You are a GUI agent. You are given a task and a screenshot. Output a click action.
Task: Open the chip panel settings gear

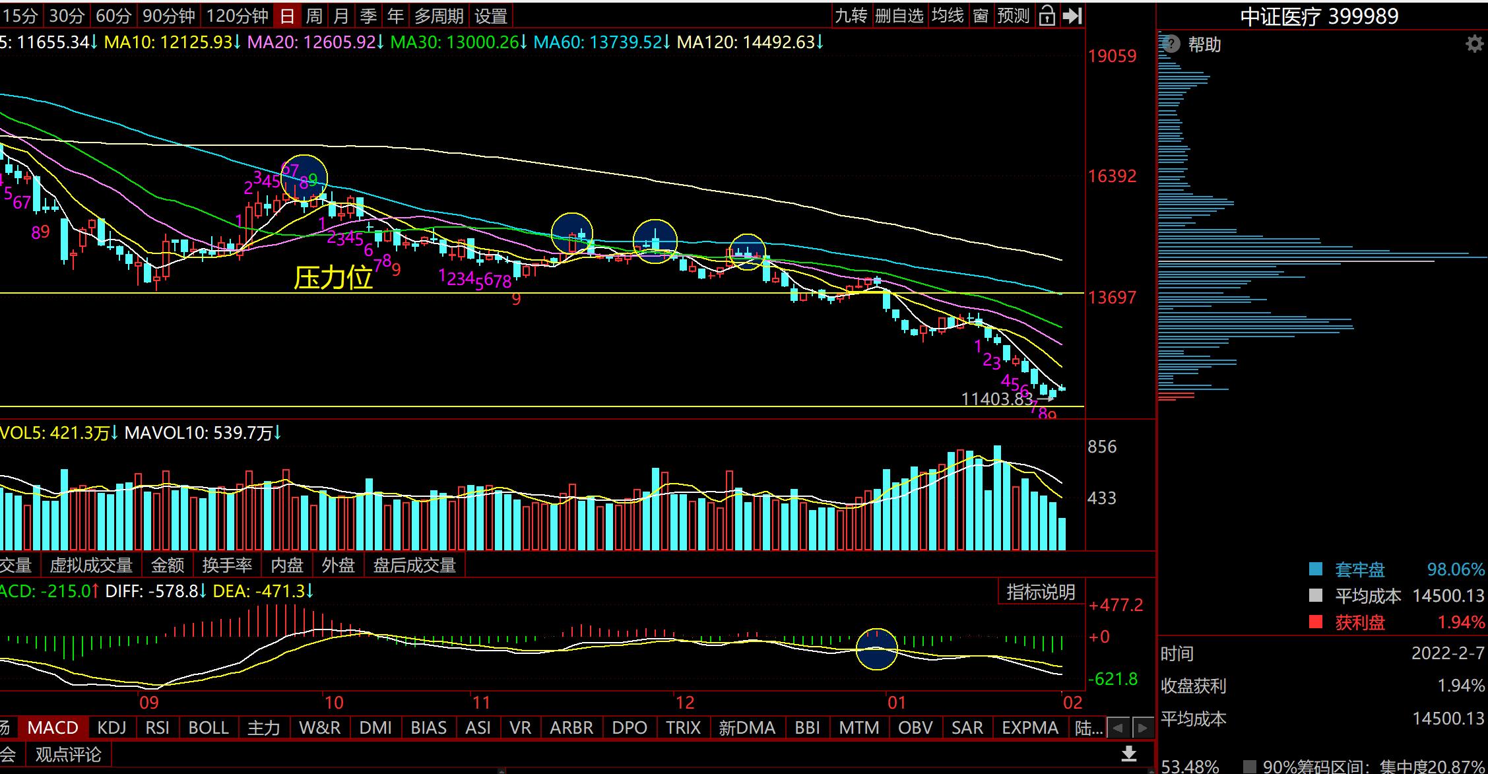[1474, 44]
